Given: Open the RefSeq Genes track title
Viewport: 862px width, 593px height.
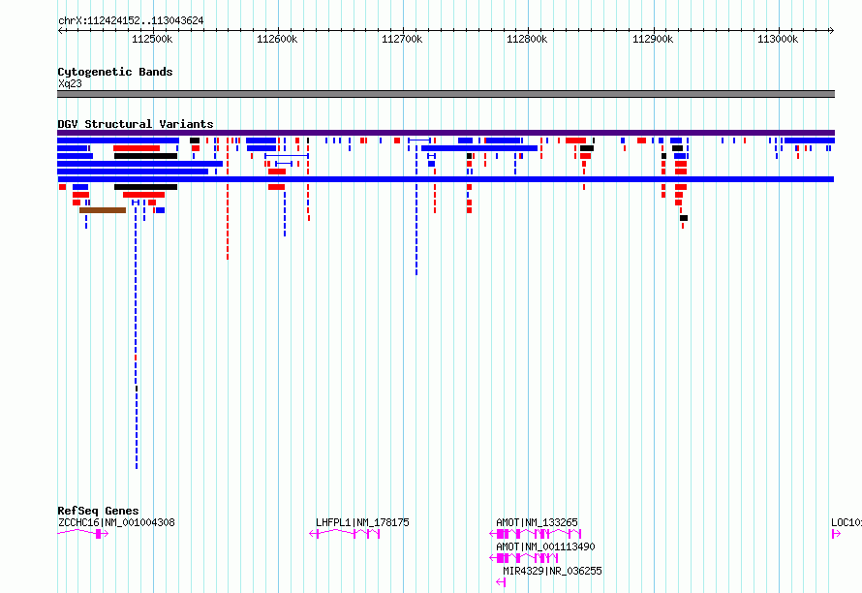Looking at the screenshot, I should (98, 511).
